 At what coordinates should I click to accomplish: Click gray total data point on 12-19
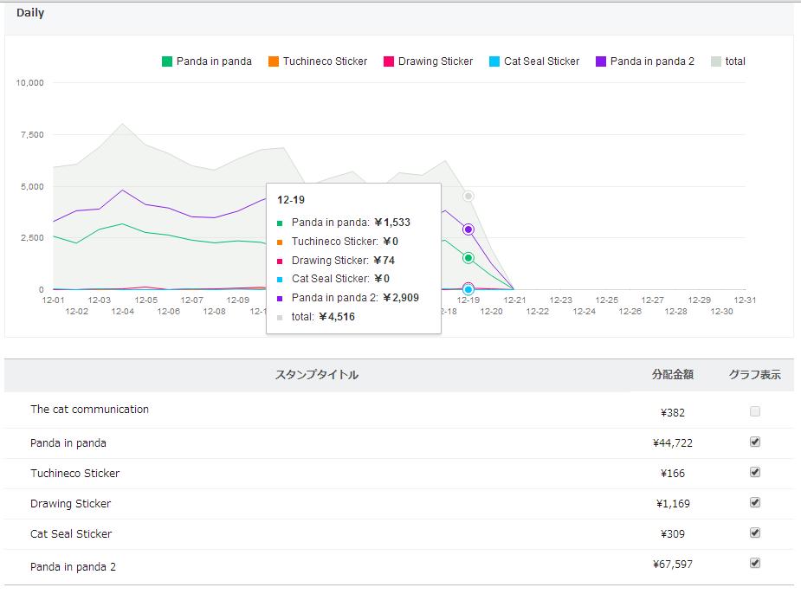(x=468, y=197)
